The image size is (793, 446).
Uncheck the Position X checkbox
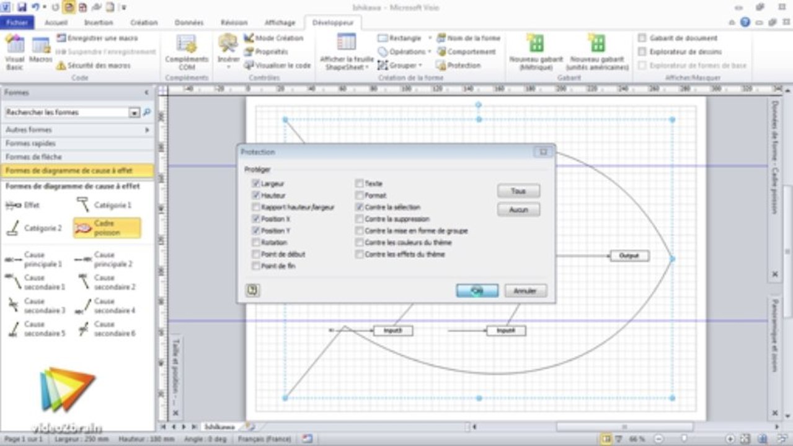tap(255, 219)
